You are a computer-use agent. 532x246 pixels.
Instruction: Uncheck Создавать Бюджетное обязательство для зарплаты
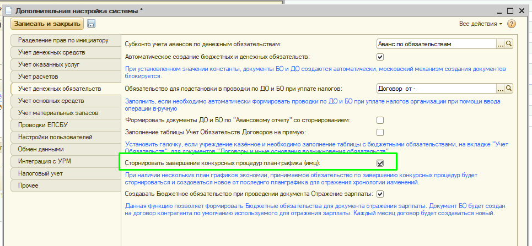[380, 194]
